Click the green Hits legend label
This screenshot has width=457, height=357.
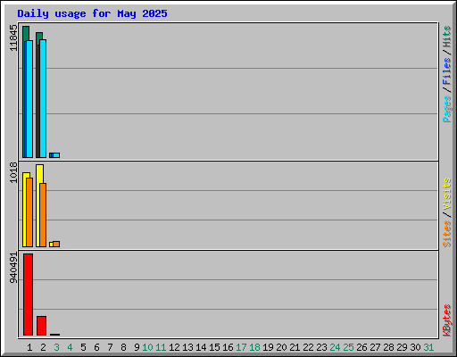pos(447,37)
